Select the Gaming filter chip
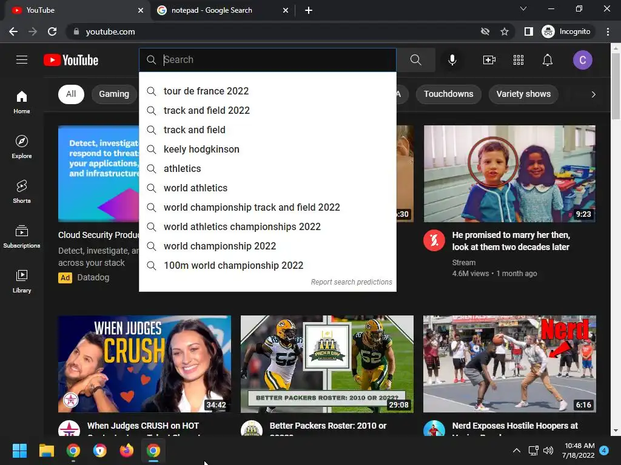The height and width of the screenshot is (465, 621). [114, 94]
